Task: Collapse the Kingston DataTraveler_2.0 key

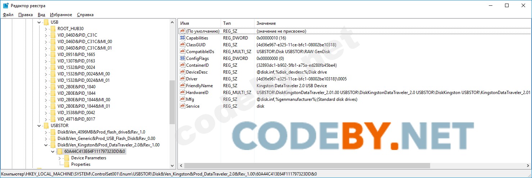Action: (x=46, y=145)
